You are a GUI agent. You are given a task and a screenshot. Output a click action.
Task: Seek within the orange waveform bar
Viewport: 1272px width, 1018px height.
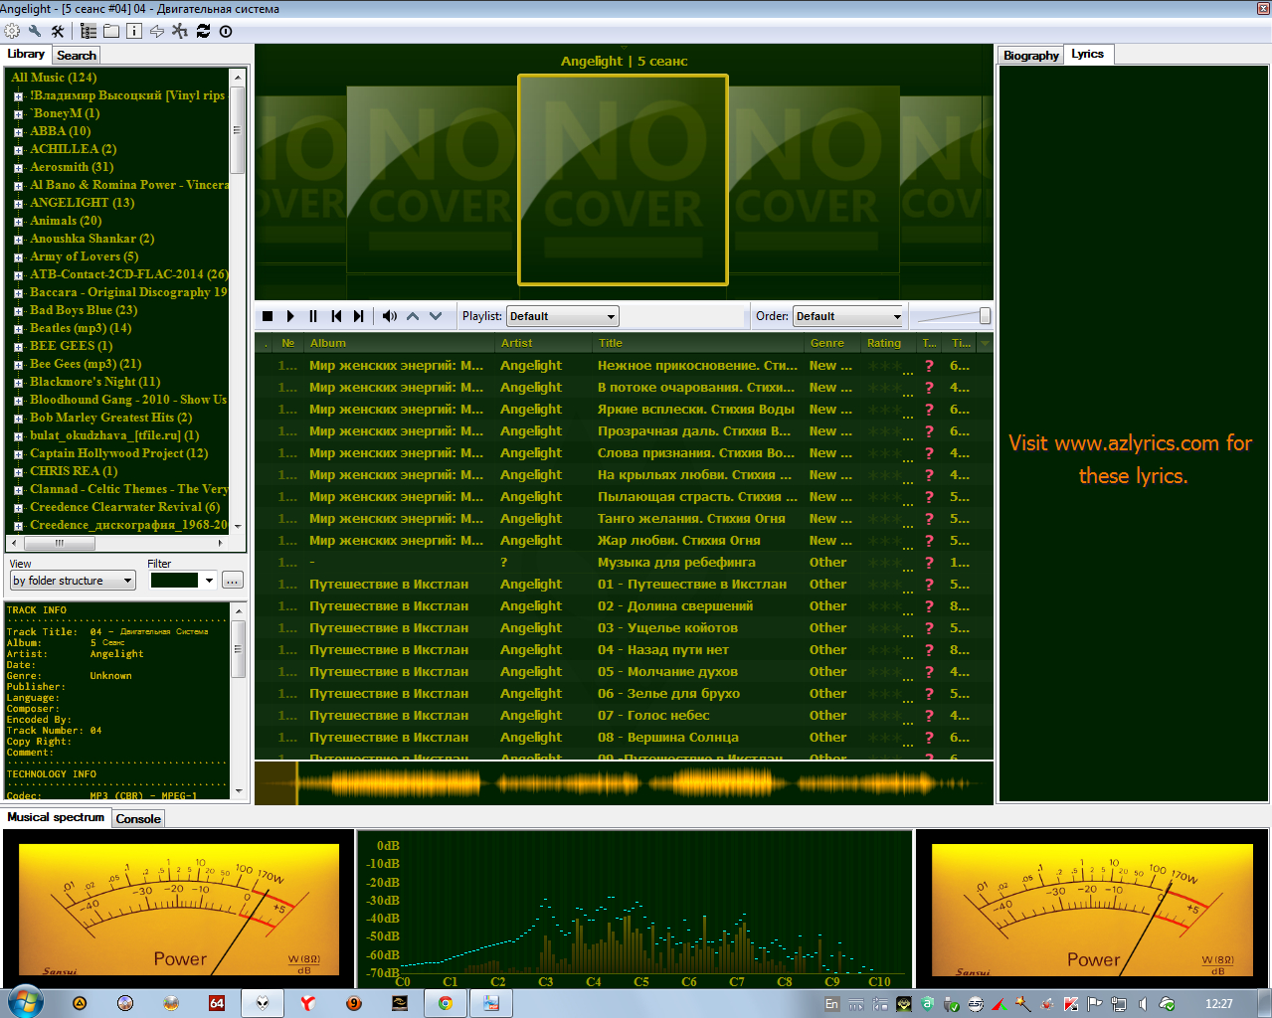coord(625,783)
